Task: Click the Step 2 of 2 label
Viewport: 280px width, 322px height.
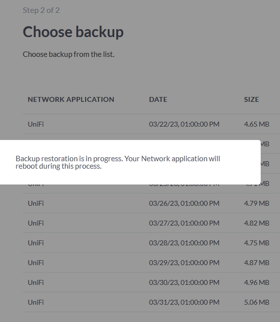Action: (x=41, y=10)
